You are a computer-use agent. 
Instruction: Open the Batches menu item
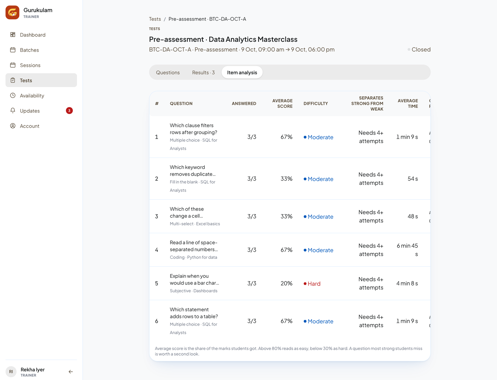[41, 50]
